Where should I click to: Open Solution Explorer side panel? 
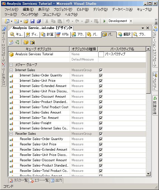(x=155, y=47)
